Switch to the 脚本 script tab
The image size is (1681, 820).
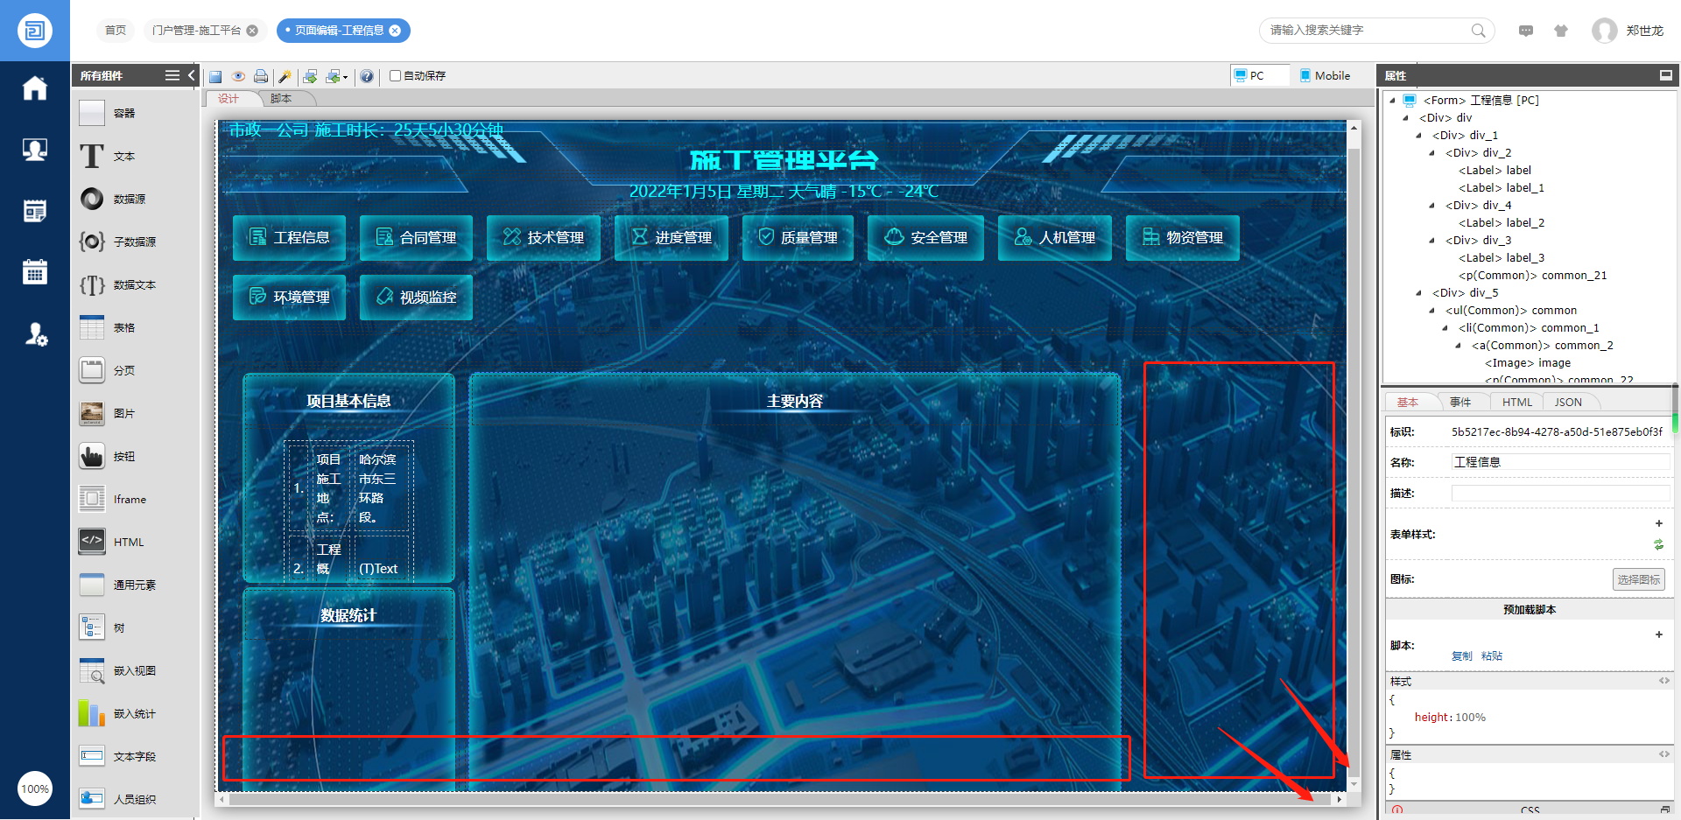pos(280,99)
